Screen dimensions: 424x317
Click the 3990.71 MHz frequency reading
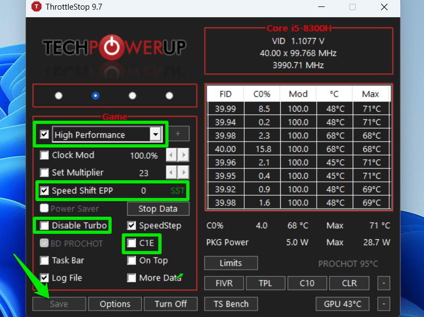pyautogui.click(x=298, y=65)
